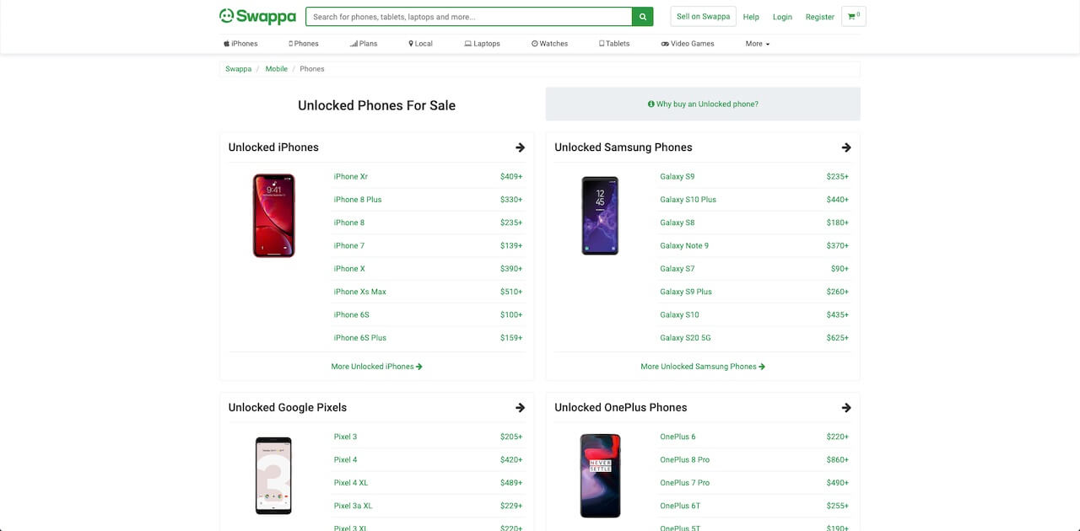The width and height of the screenshot is (1080, 531).
Task: Select the Video Games navigation item
Action: pyautogui.click(x=688, y=43)
